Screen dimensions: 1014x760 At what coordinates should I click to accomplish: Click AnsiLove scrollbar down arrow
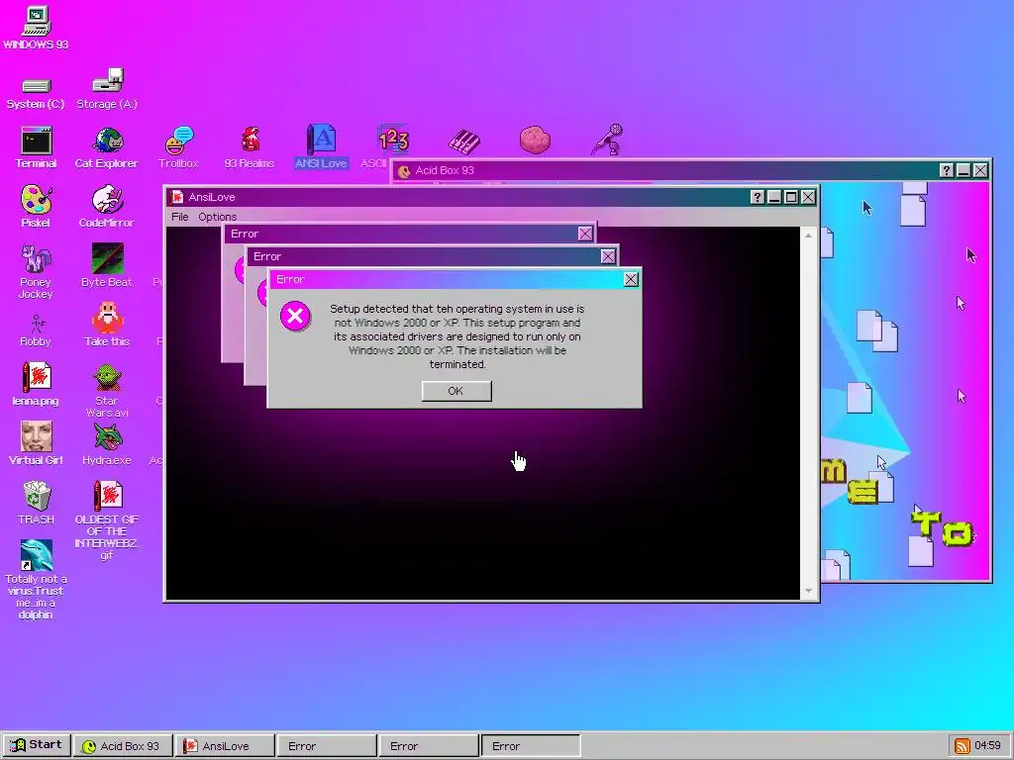click(808, 591)
